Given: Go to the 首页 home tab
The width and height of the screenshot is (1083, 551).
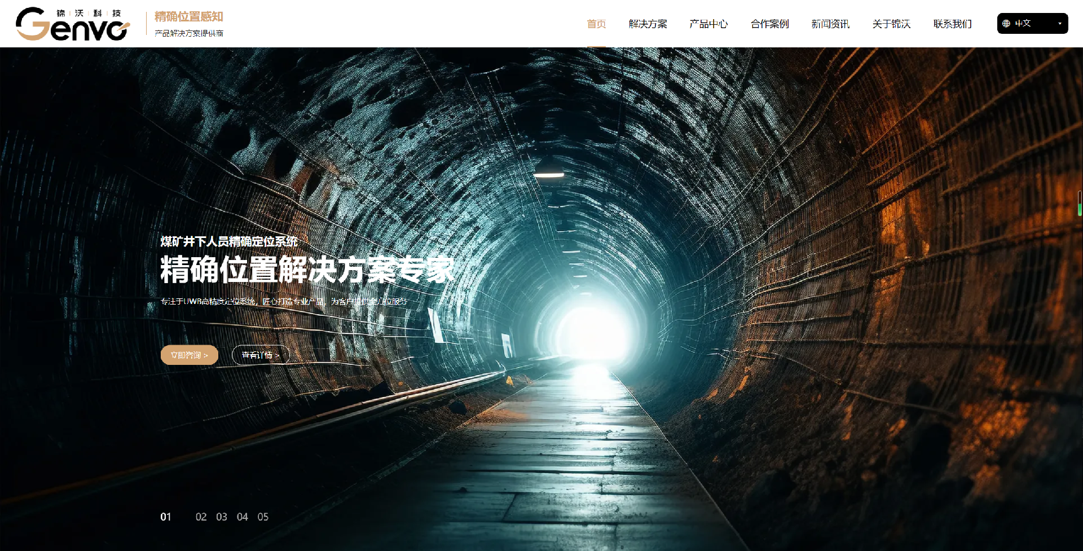Looking at the screenshot, I should point(596,24).
